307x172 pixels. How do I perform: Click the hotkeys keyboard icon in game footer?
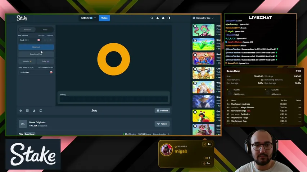27,111
